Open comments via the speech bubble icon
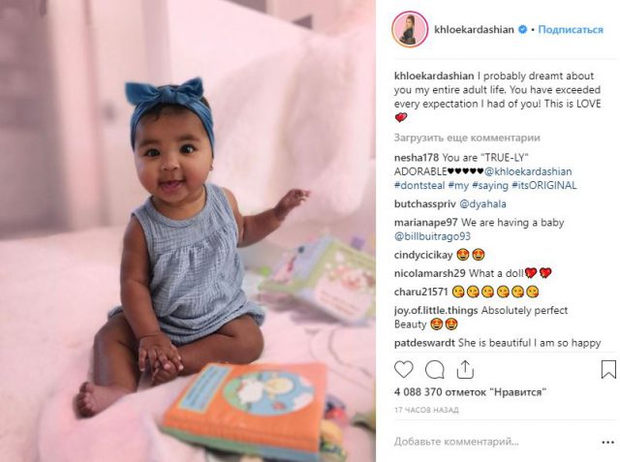This screenshot has width=620, height=462. [434, 370]
